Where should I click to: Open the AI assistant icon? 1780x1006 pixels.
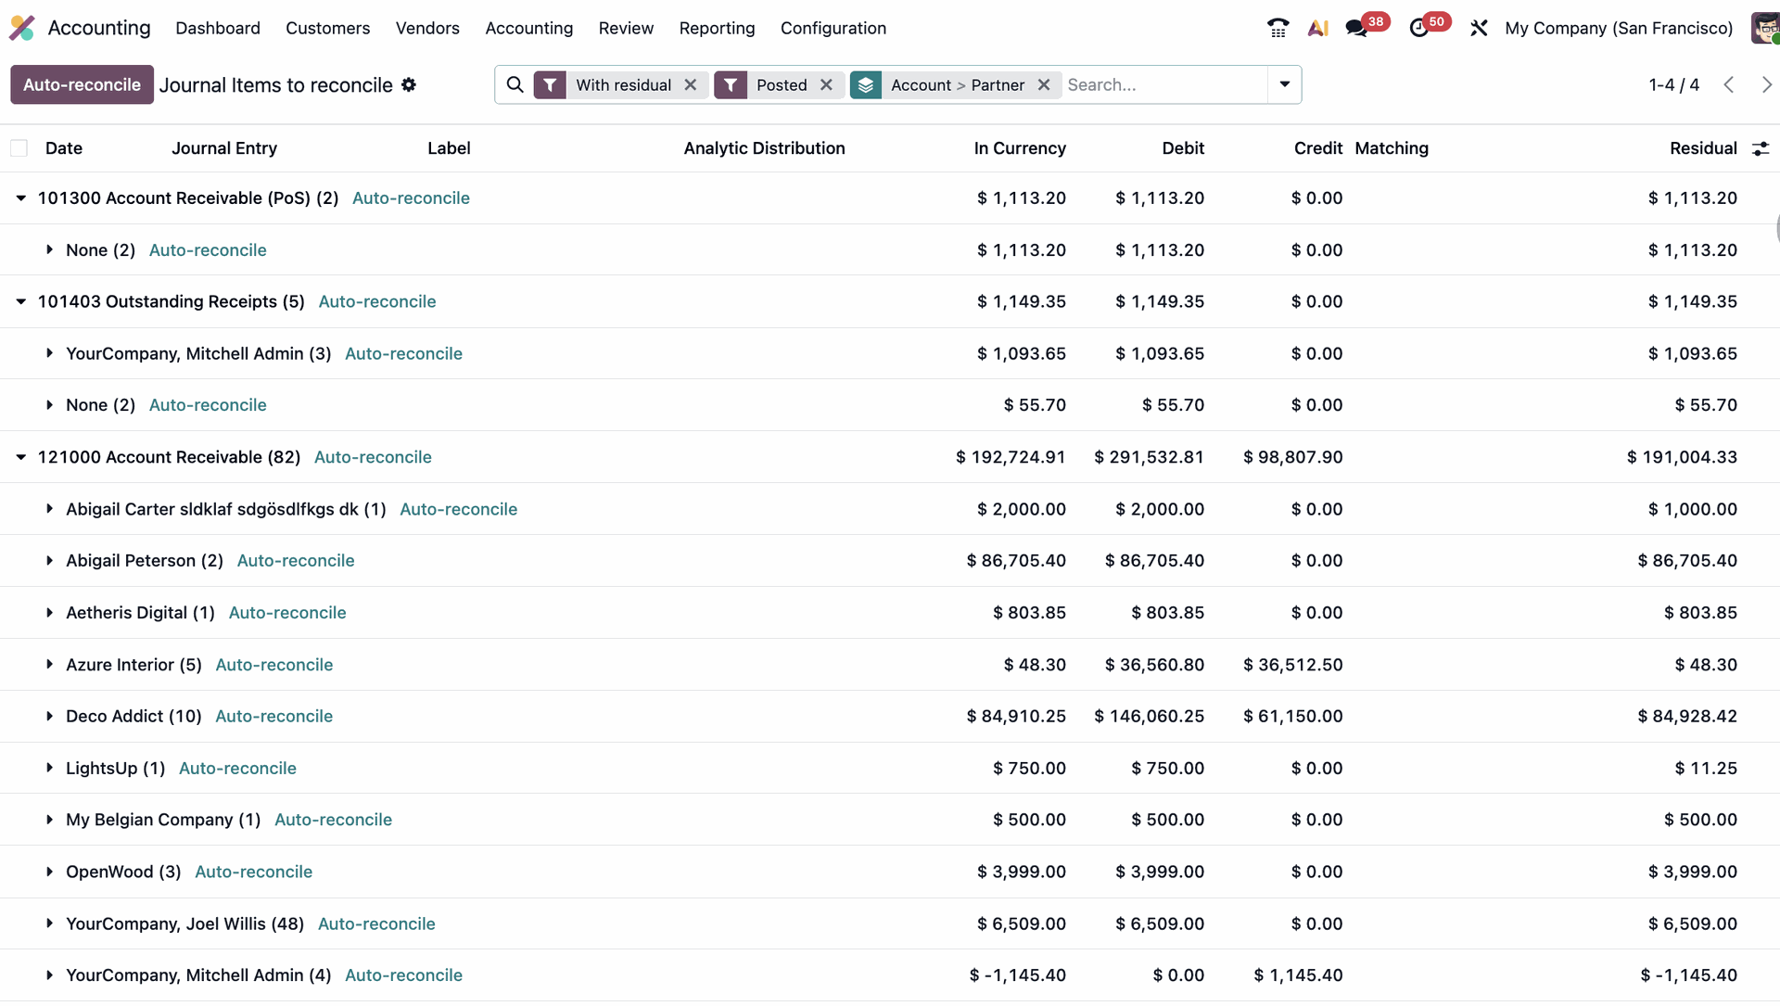[1317, 28]
